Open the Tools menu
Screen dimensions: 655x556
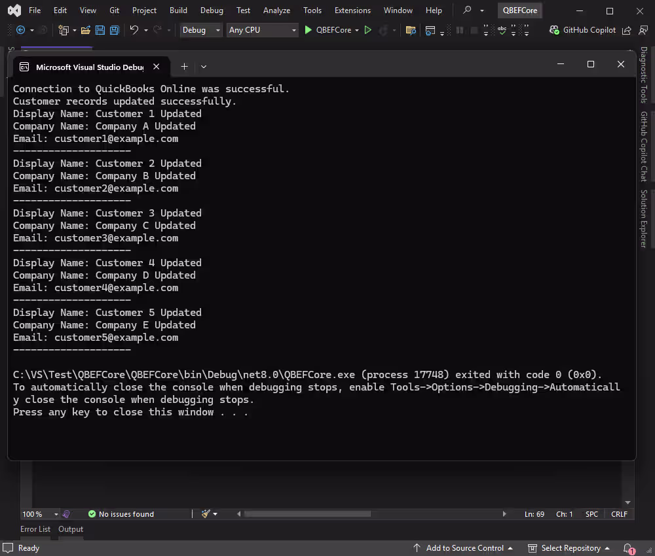(312, 10)
